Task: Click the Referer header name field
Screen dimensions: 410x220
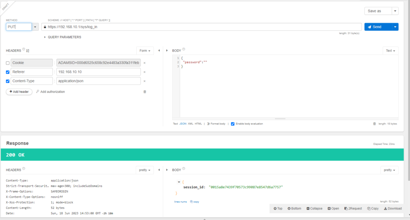Action: (x=32, y=72)
